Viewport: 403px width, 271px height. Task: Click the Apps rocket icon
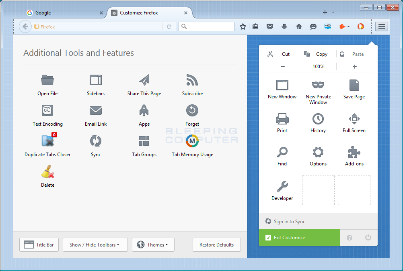pos(144,110)
